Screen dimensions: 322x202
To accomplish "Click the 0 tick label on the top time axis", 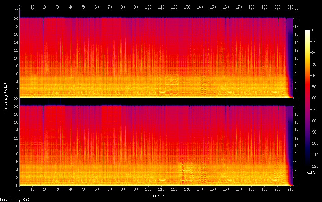I will tap(19, 7).
